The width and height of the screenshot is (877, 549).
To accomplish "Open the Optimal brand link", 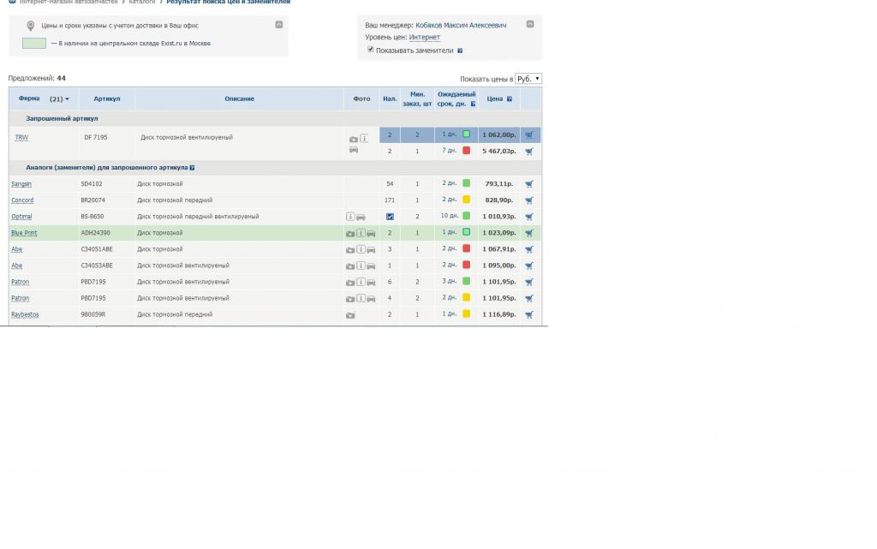I will click(x=21, y=217).
